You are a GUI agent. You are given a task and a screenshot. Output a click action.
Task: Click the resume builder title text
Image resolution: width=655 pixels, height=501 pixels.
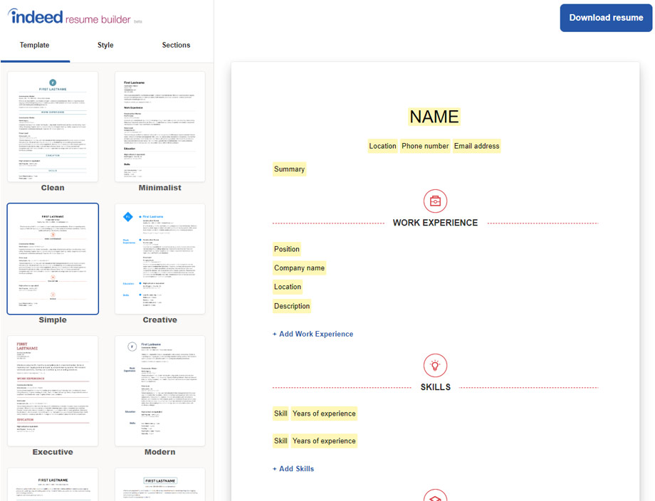98,20
